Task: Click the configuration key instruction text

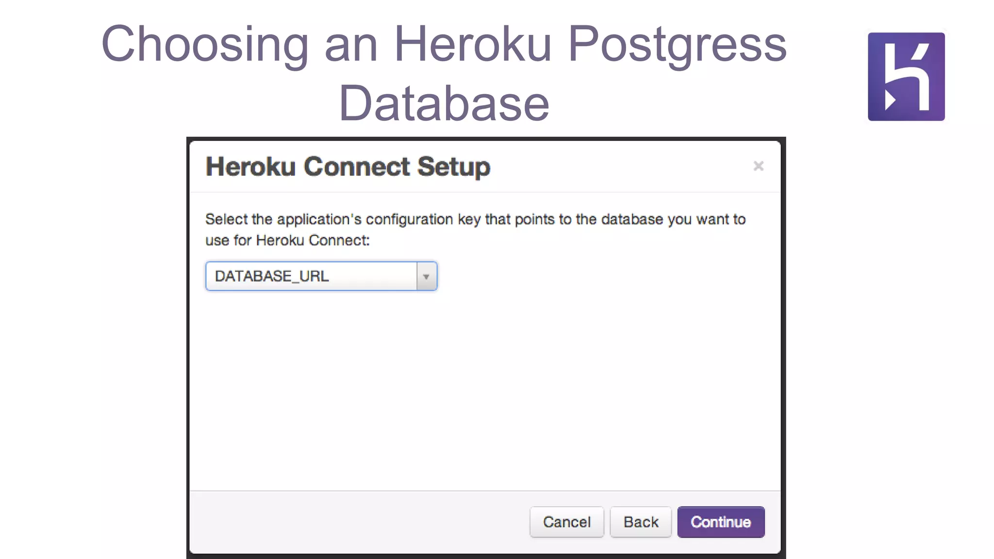Action: [475, 230]
